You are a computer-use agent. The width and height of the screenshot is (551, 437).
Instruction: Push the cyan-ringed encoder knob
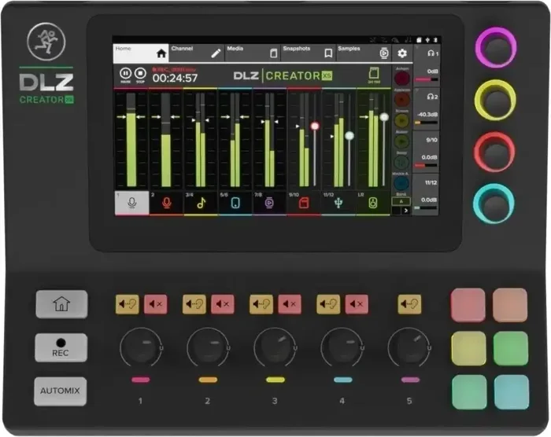point(494,204)
